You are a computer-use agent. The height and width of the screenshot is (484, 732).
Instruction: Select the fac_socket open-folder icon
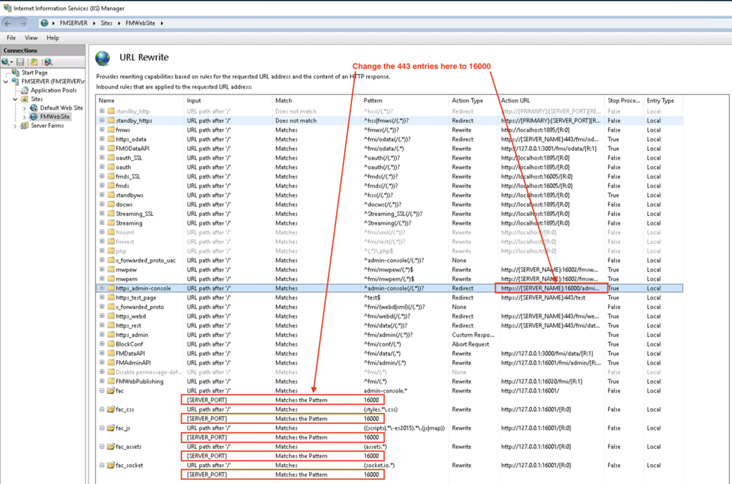point(111,465)
